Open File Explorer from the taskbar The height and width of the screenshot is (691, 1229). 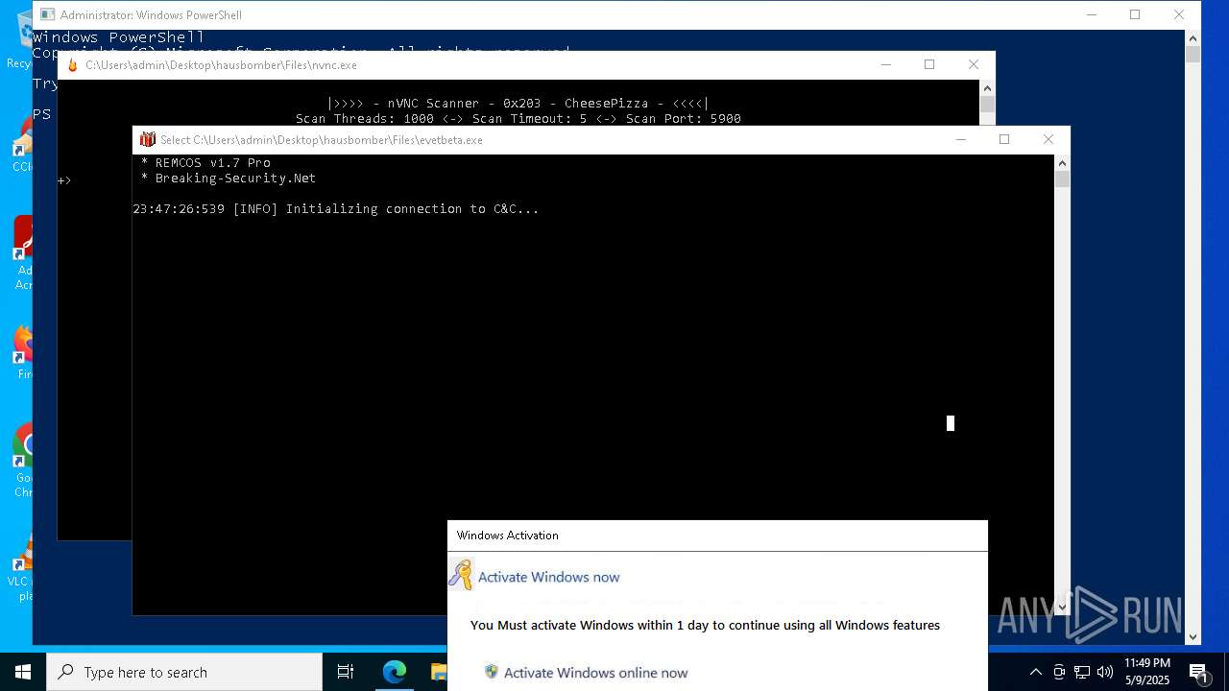click(x=439, y=672)
